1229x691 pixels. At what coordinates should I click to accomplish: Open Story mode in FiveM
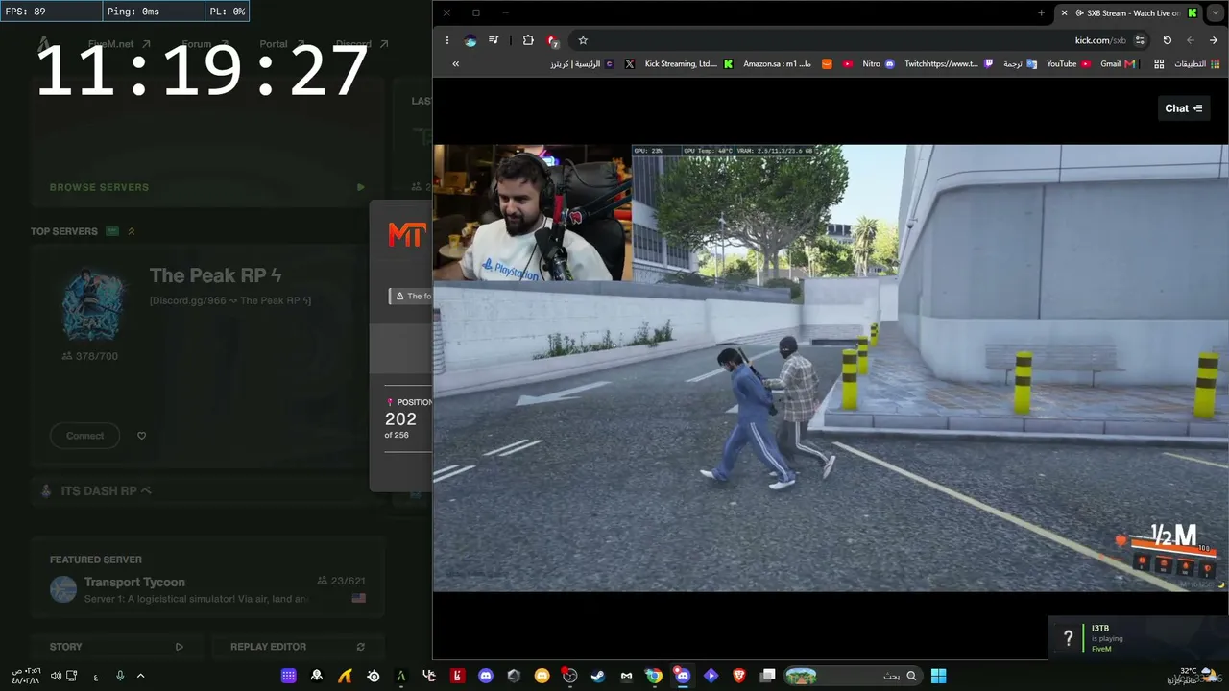116,647
